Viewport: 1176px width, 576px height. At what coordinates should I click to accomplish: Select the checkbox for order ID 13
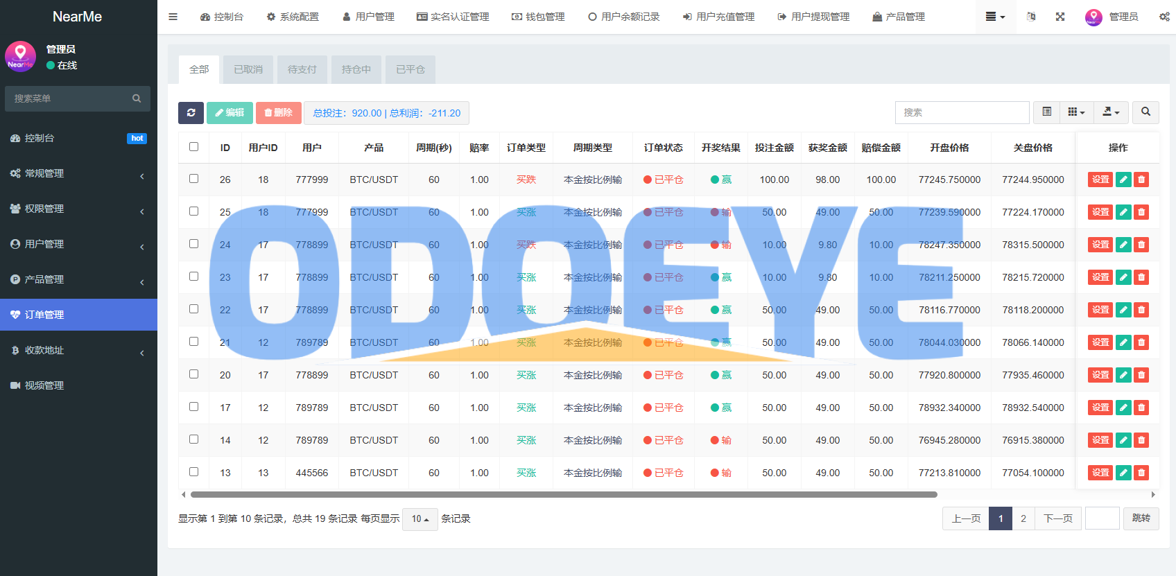click(194, 472)
